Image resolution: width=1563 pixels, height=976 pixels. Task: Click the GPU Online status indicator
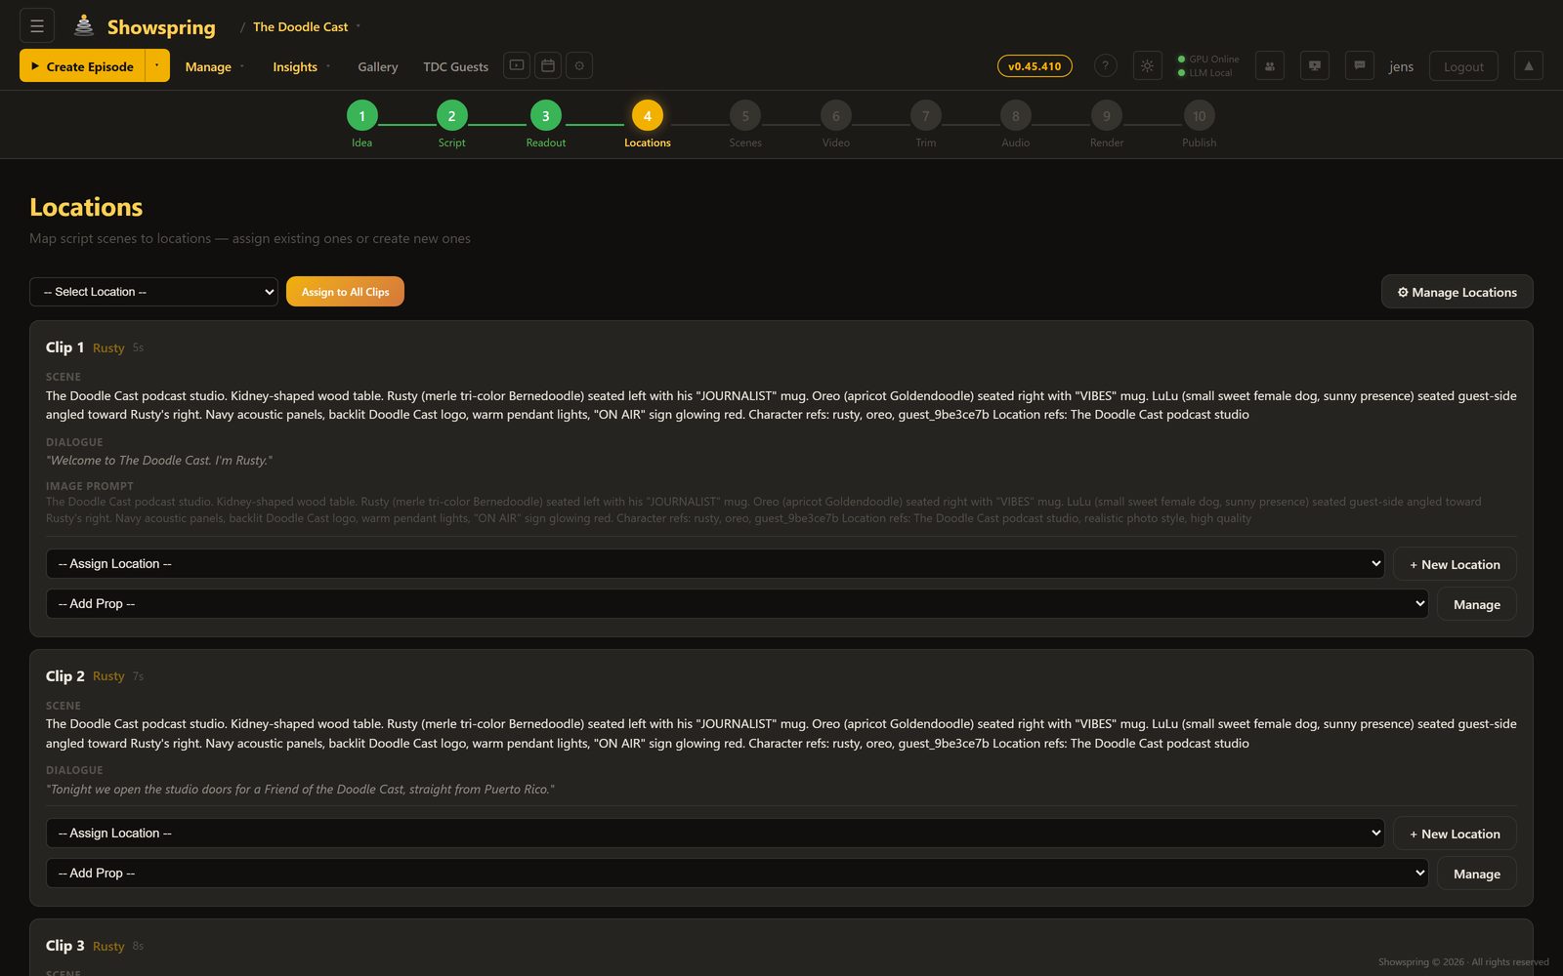click(x=1208, y=59)
